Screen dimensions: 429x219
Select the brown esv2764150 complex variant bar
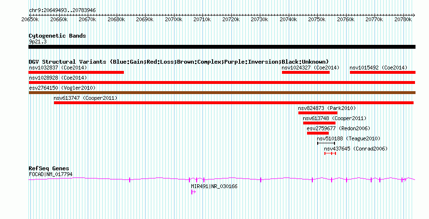point(222,93)
